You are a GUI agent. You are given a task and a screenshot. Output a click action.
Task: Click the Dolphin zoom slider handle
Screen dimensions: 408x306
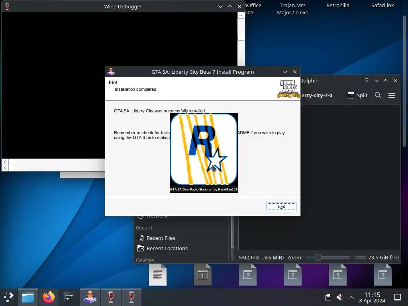pos(318,257)
